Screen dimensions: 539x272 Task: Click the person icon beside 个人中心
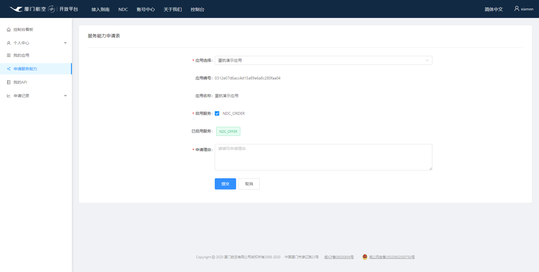[9, 43]
